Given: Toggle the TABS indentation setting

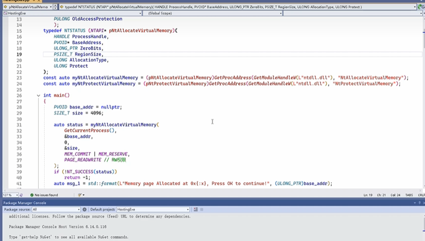Looking at the screenshot, I should coord(409,195).
